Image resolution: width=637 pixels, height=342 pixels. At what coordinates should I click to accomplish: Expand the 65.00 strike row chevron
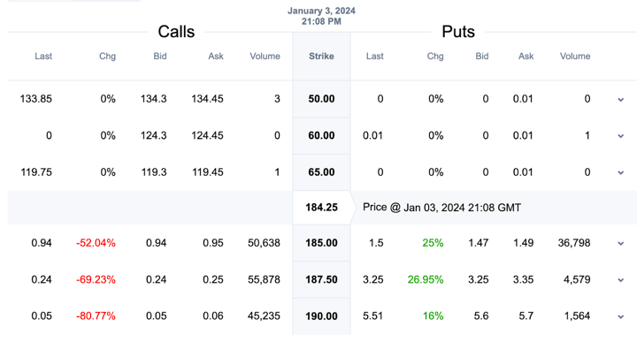(x=620, y=172)
